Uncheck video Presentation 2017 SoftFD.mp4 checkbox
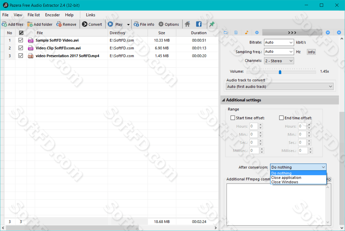345x231 pixels. [x=21, y=56]
